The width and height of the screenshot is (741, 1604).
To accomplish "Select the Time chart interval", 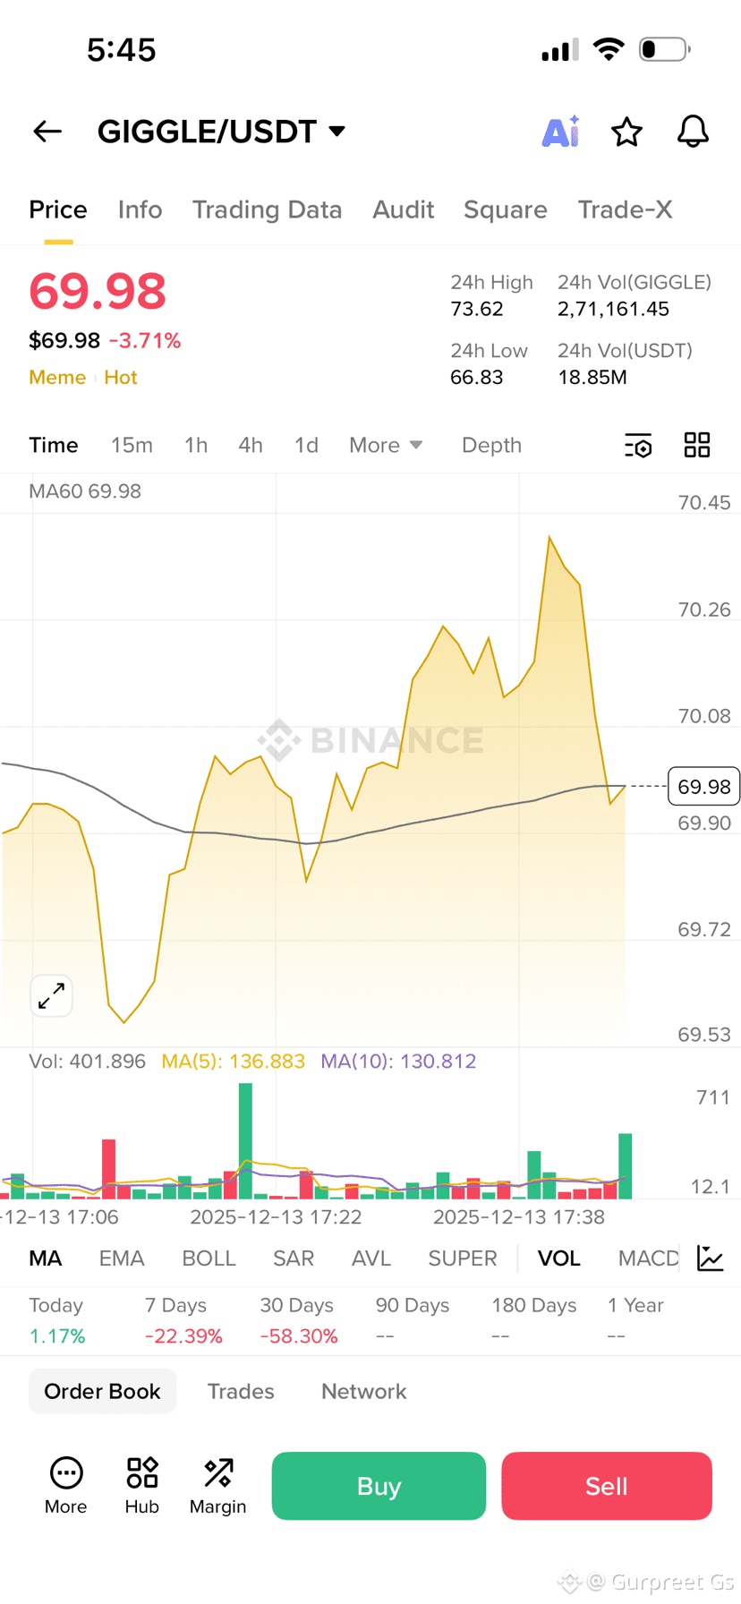I will 54,445.
